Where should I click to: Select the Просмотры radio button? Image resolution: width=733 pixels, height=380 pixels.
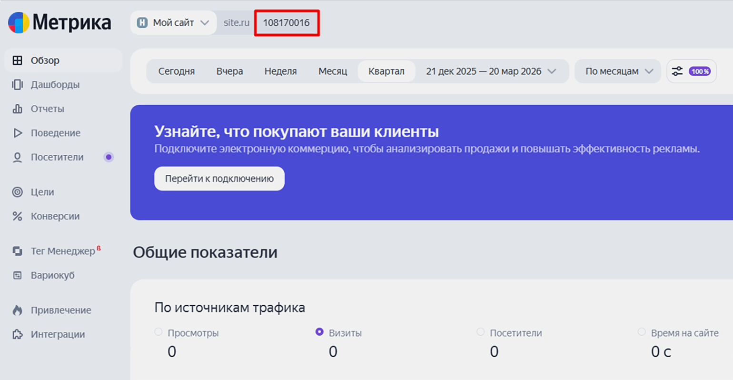click(x=158, y=332)
